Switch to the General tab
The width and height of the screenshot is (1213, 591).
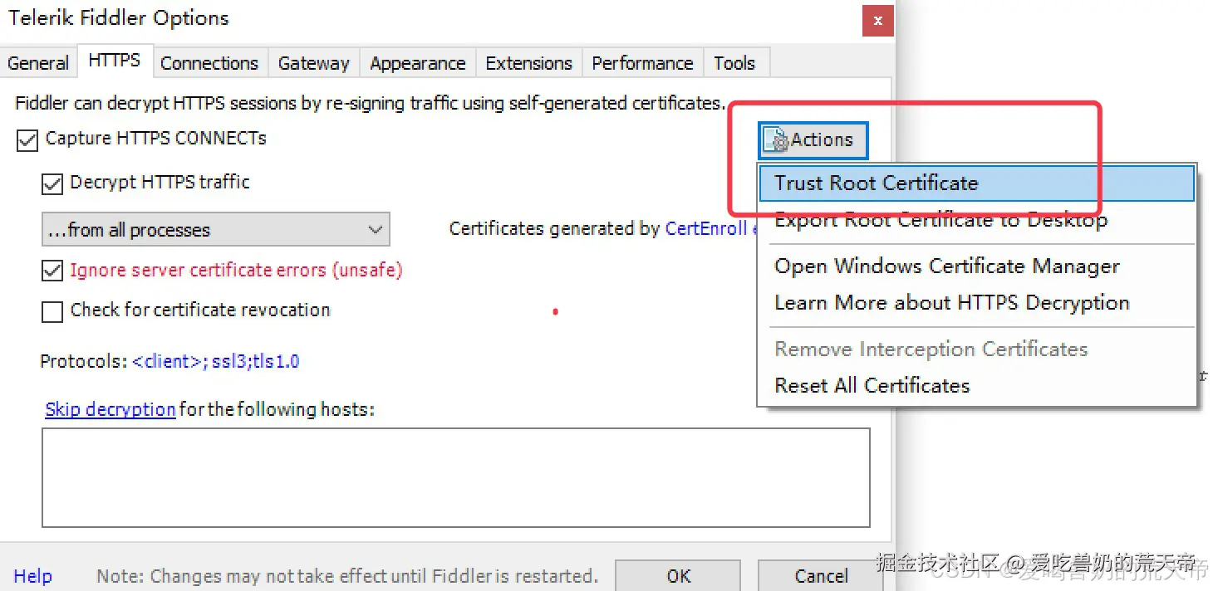point(38,63)
